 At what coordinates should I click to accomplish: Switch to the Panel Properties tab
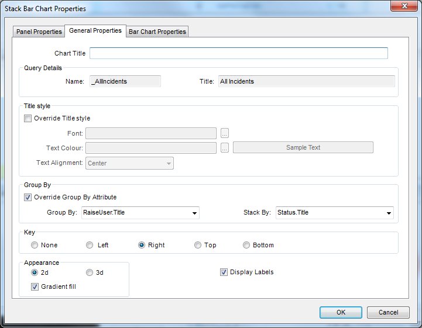click(x=39, y=32)
